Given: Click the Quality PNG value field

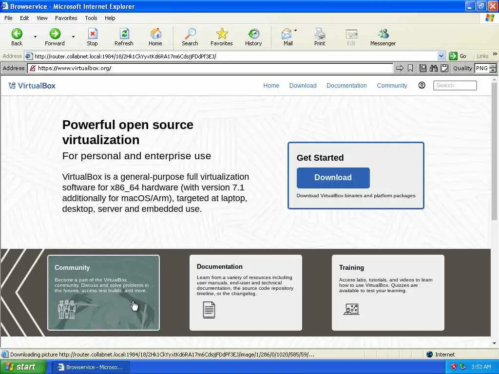Looking at the screenshot, I should pos(482,68).
